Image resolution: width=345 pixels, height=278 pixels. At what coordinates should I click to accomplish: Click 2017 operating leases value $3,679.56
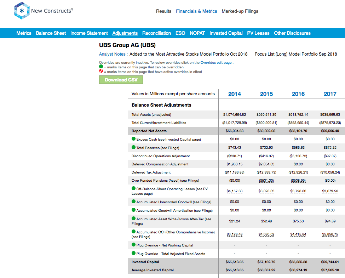point(330,191)
